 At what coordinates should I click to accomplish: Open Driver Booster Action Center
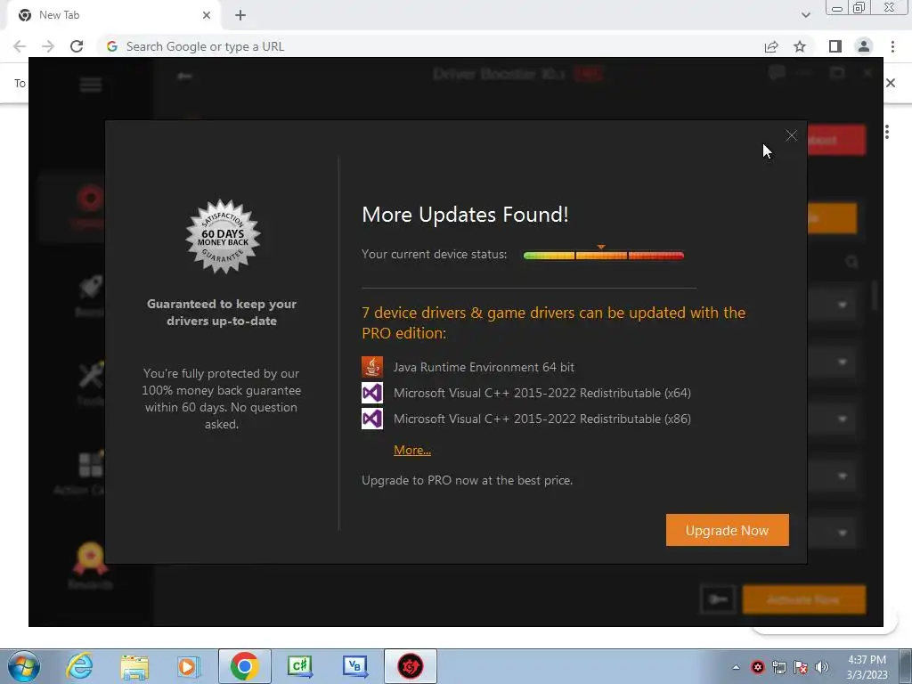pyautogui.click(x=81, y=472)
